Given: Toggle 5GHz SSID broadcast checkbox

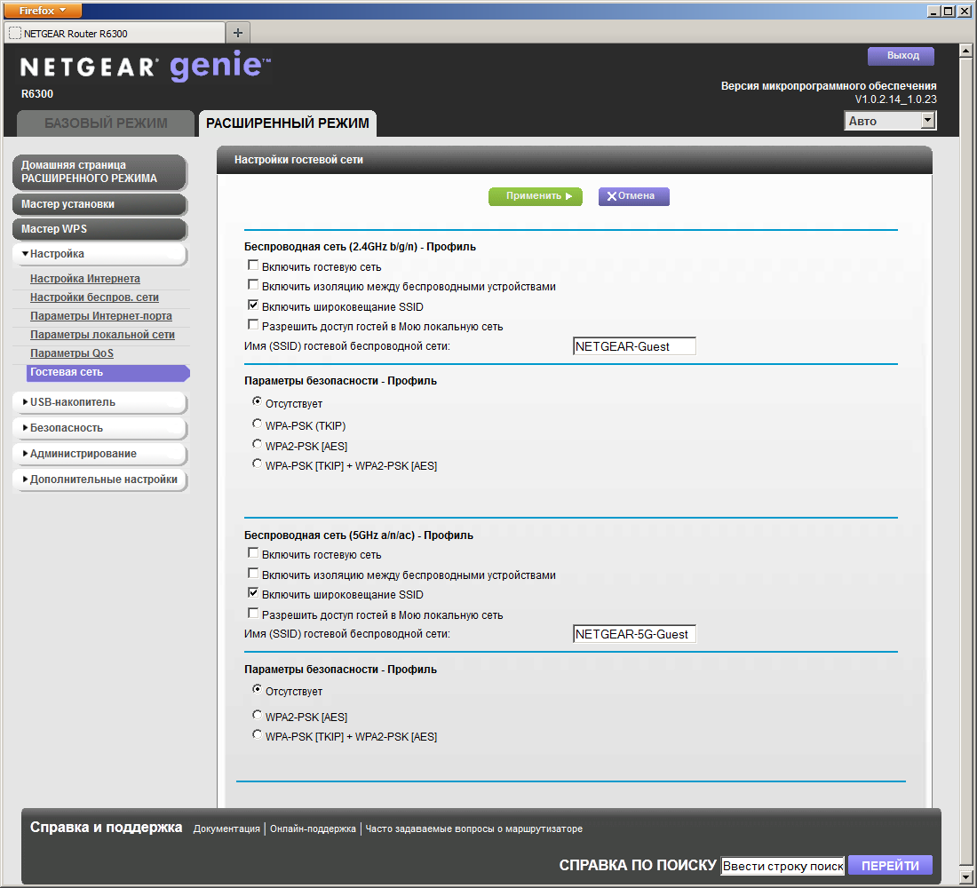Looking at the screenshot, I should pyautogui.click(x=253, y=592).
